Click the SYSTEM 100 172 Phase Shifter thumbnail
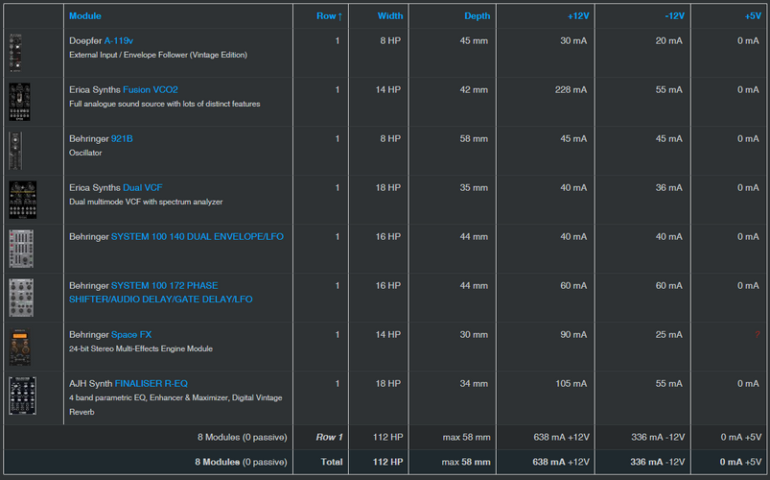This screenshot has height=480, width=770. (x=21, y=298)
